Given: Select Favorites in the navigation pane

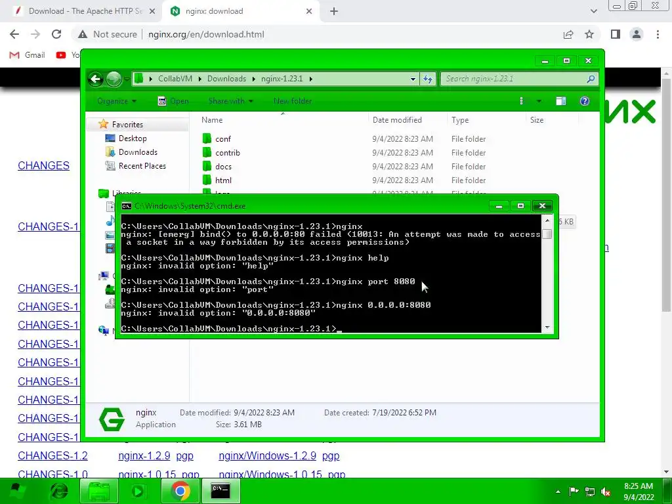Looking at the screenshot, I should pos(127,124).
